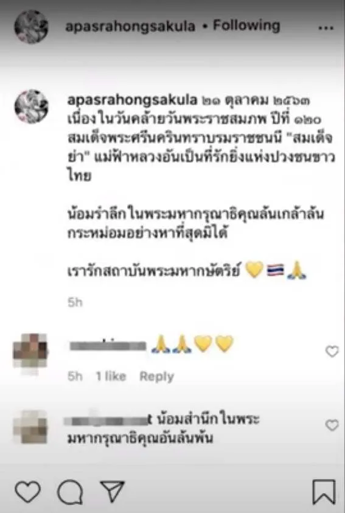Share post via paper plane icon
The image size is (345, 513).
coord(112,490)
